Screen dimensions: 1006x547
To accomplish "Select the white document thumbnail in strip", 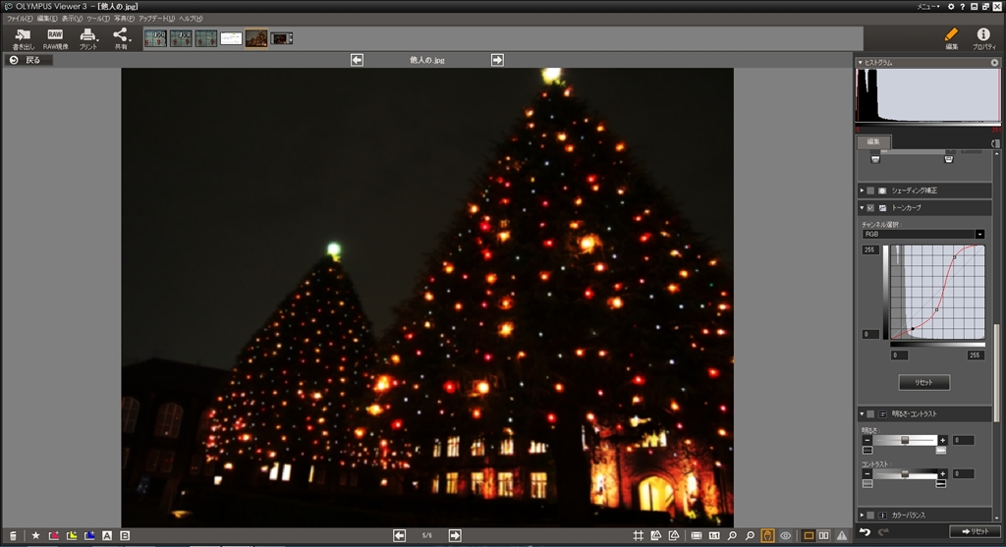I will pyautogui.click(x=231, y=38).
